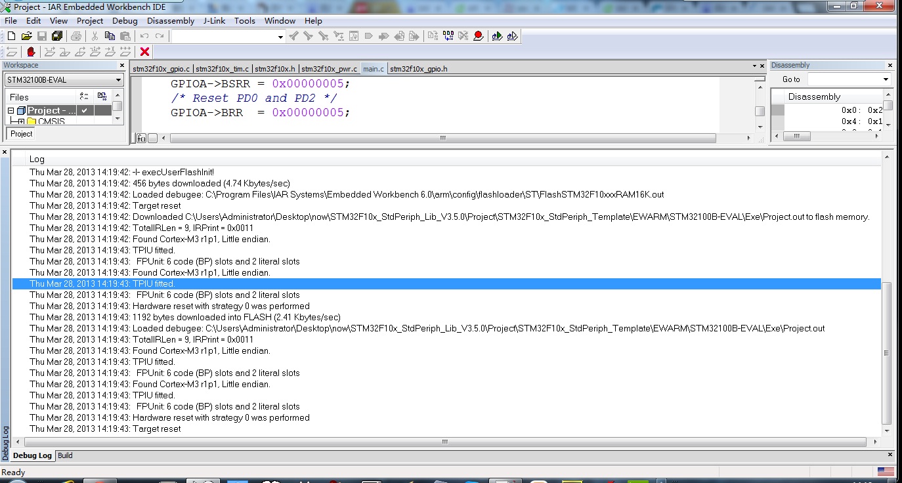Image resolution: width=902 pixels, height=483 pixels.
Task: Open the Project menu
Action: (x=90, y=20)
